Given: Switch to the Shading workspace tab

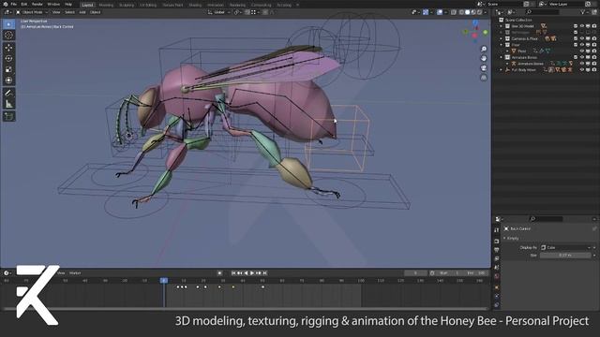Looking at the screenshot, I should pyautogui.click(x=195, y=5).
